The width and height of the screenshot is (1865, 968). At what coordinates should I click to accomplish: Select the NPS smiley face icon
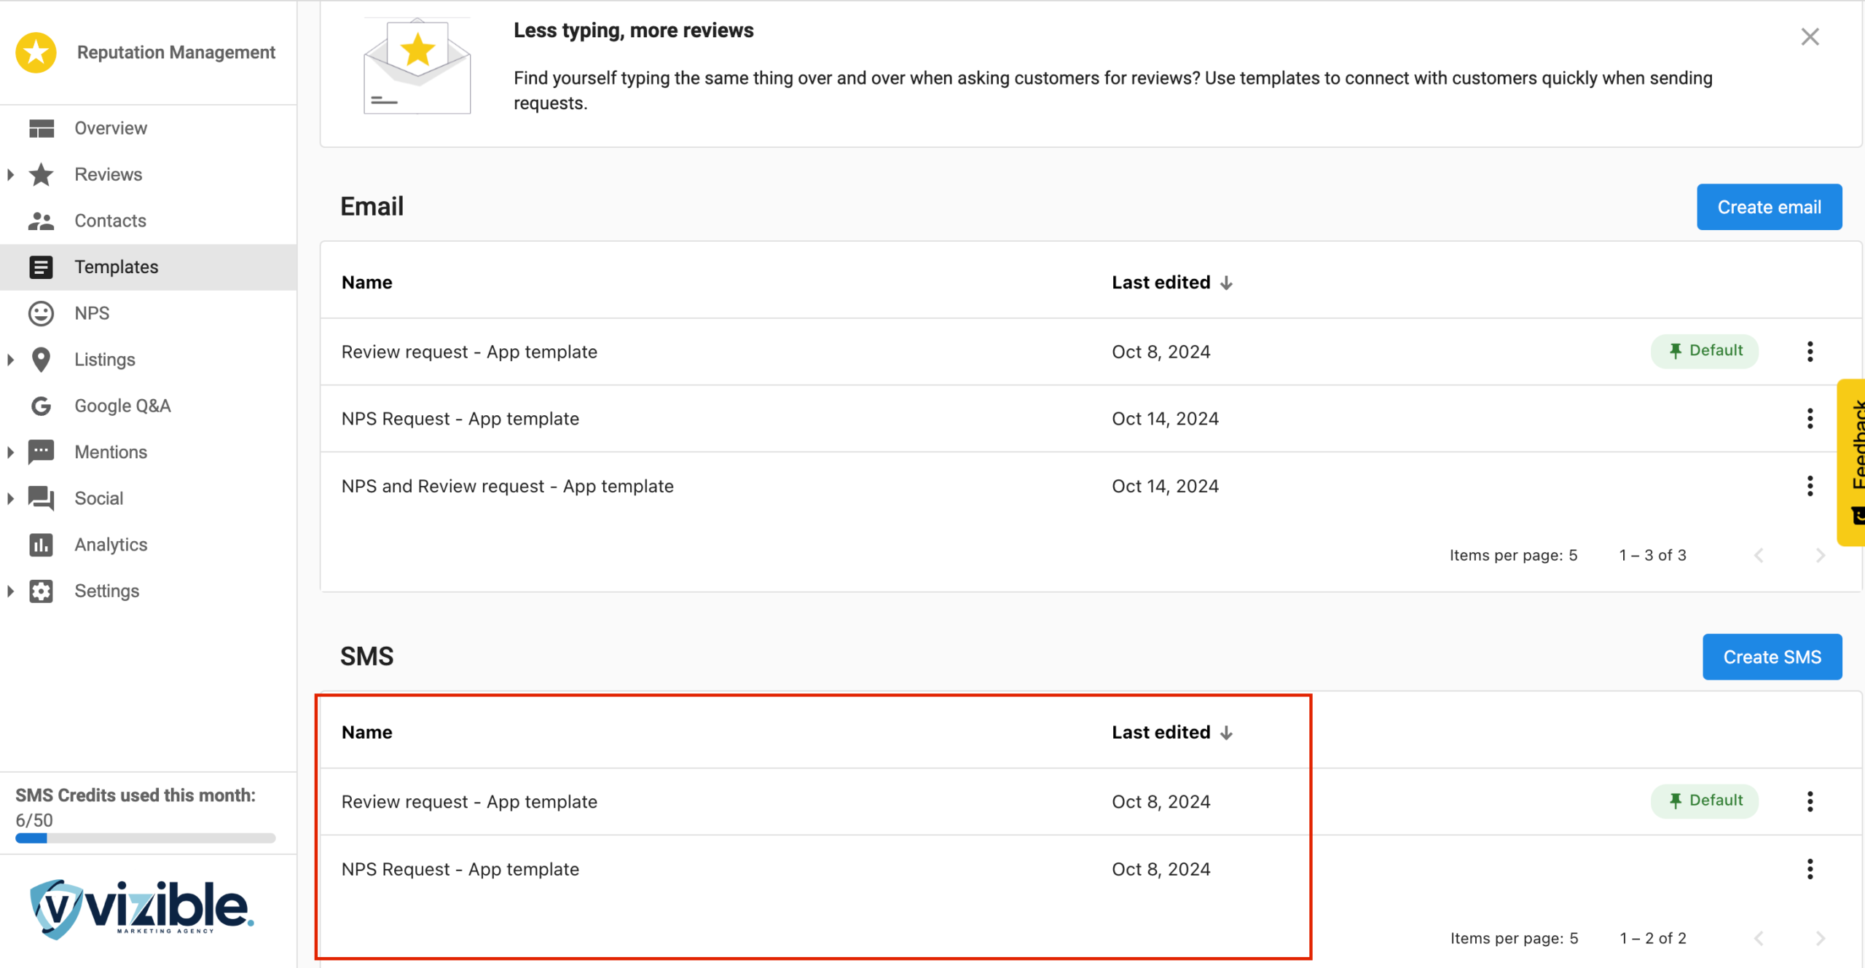click(42, 313)
